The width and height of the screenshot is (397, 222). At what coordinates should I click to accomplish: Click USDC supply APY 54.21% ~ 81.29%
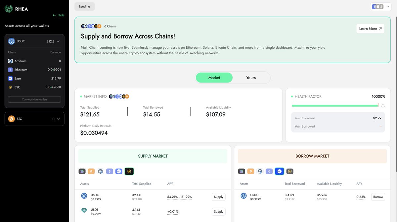(x=179, y=197)
